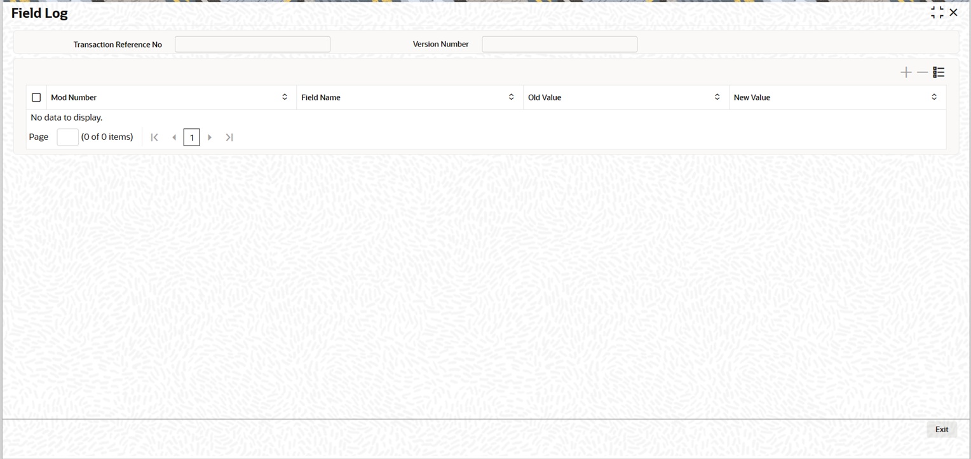Open single record view icon

coord(939,72)
